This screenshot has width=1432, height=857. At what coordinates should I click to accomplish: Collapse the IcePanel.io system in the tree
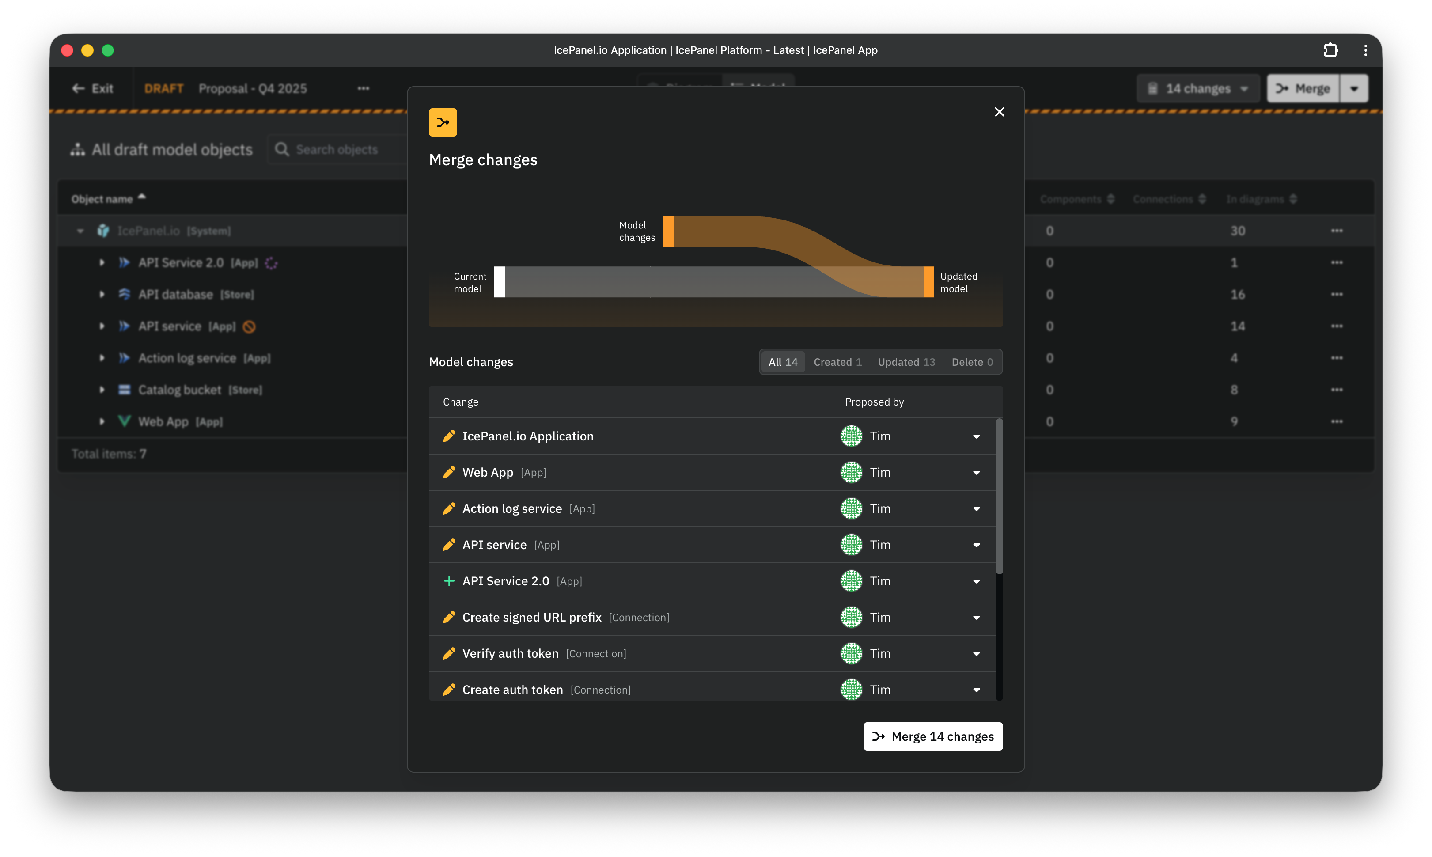pyautogui.click(x=80, y=231)
